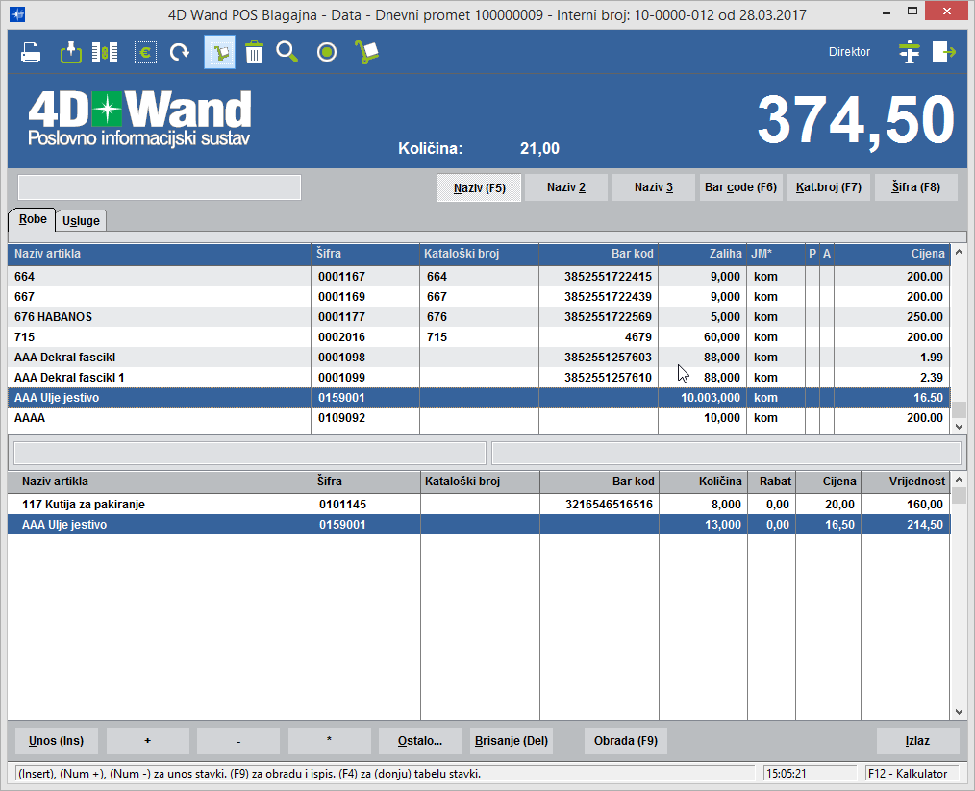
Task: Select the AAA Dekral fascikl 1 row
Action: pyautogui.click(x=479, y=377)
